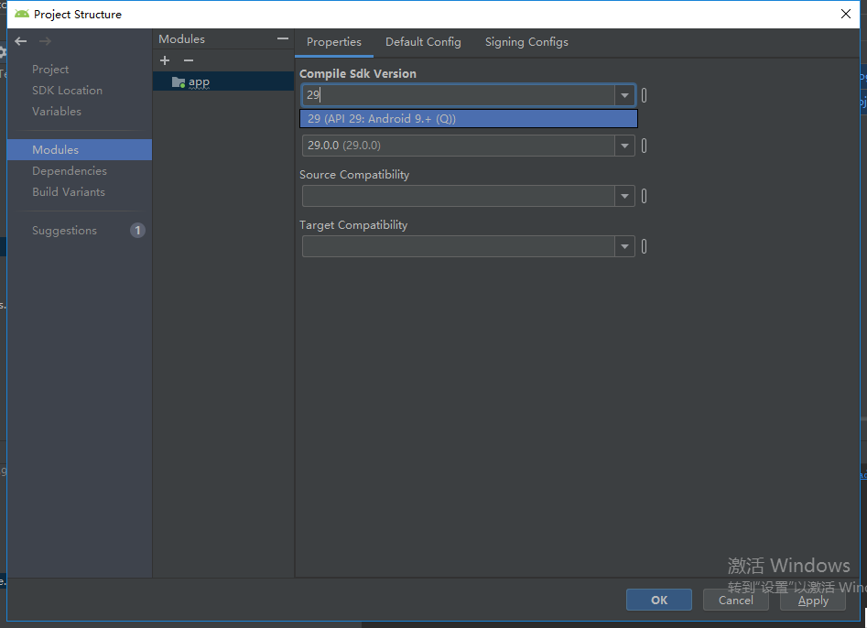The height and width of the screenshot is (628, 867).
Task: Click the bracket icon beside Target Compatibility field
Action: coord(644,245)
